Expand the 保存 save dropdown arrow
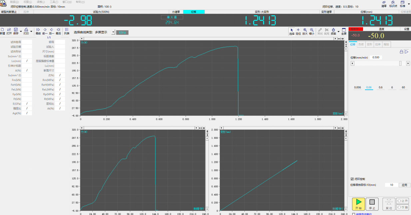 (x=21, y=32)
